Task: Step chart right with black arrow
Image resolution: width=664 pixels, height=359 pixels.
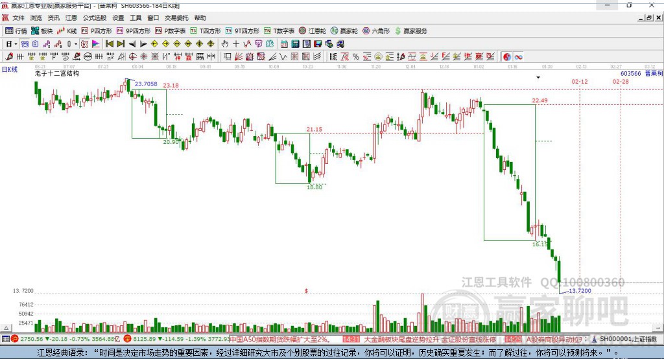Action: [143, 43]
